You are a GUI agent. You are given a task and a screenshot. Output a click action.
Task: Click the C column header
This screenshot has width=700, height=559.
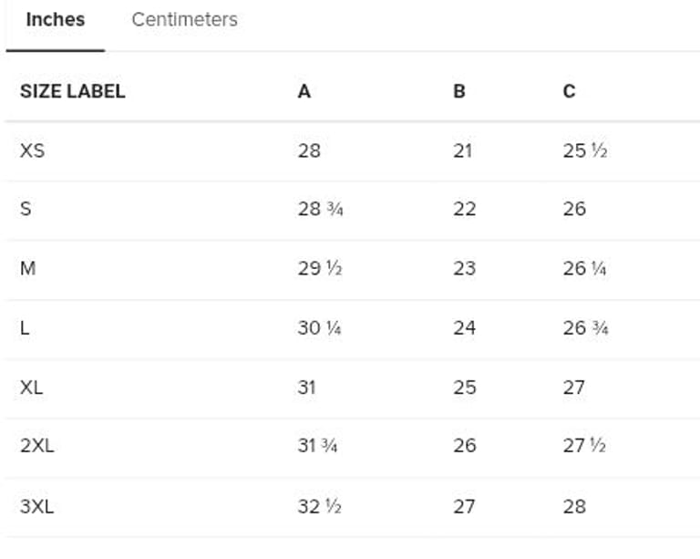click(x=569, y=91)
